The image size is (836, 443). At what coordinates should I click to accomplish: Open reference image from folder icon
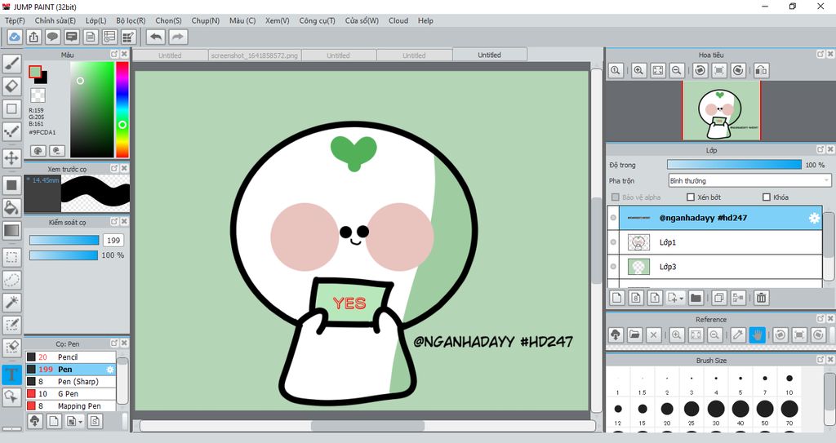[634, 334]
